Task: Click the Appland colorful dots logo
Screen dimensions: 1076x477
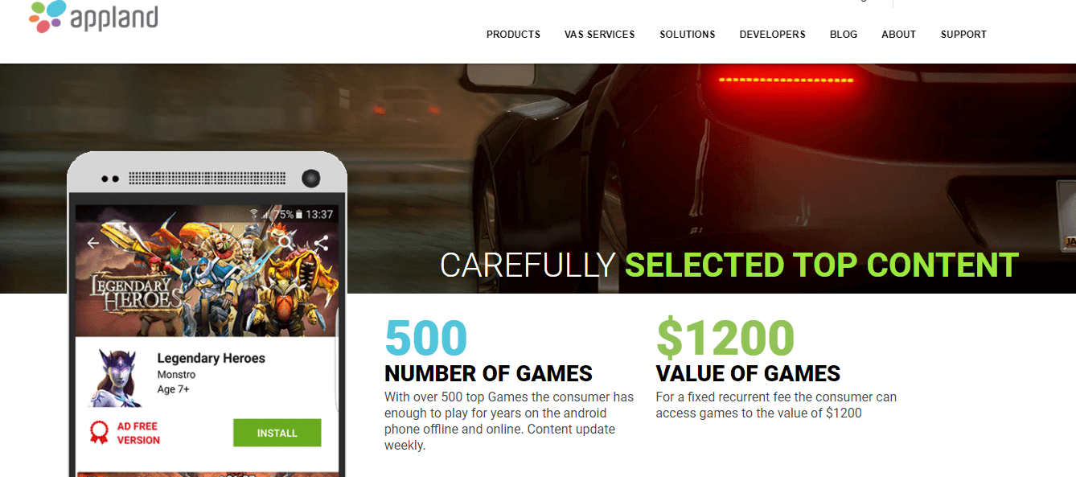Action: (47, 16)
